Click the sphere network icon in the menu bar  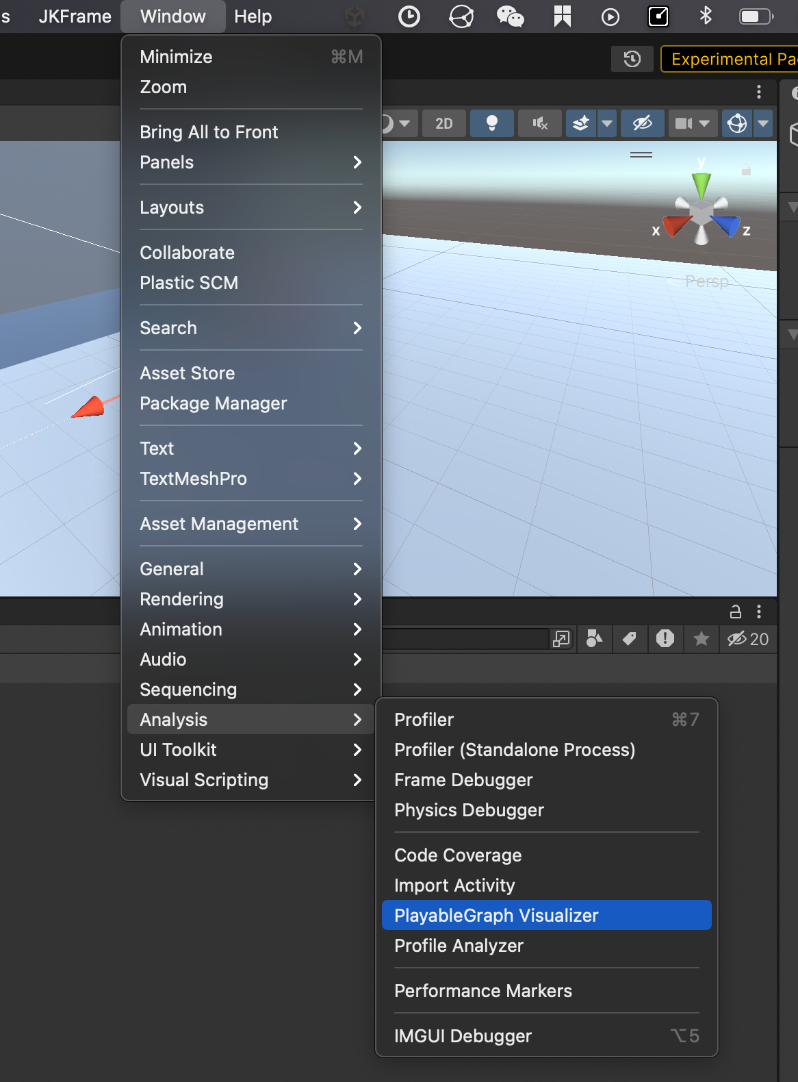pos(461,16)
